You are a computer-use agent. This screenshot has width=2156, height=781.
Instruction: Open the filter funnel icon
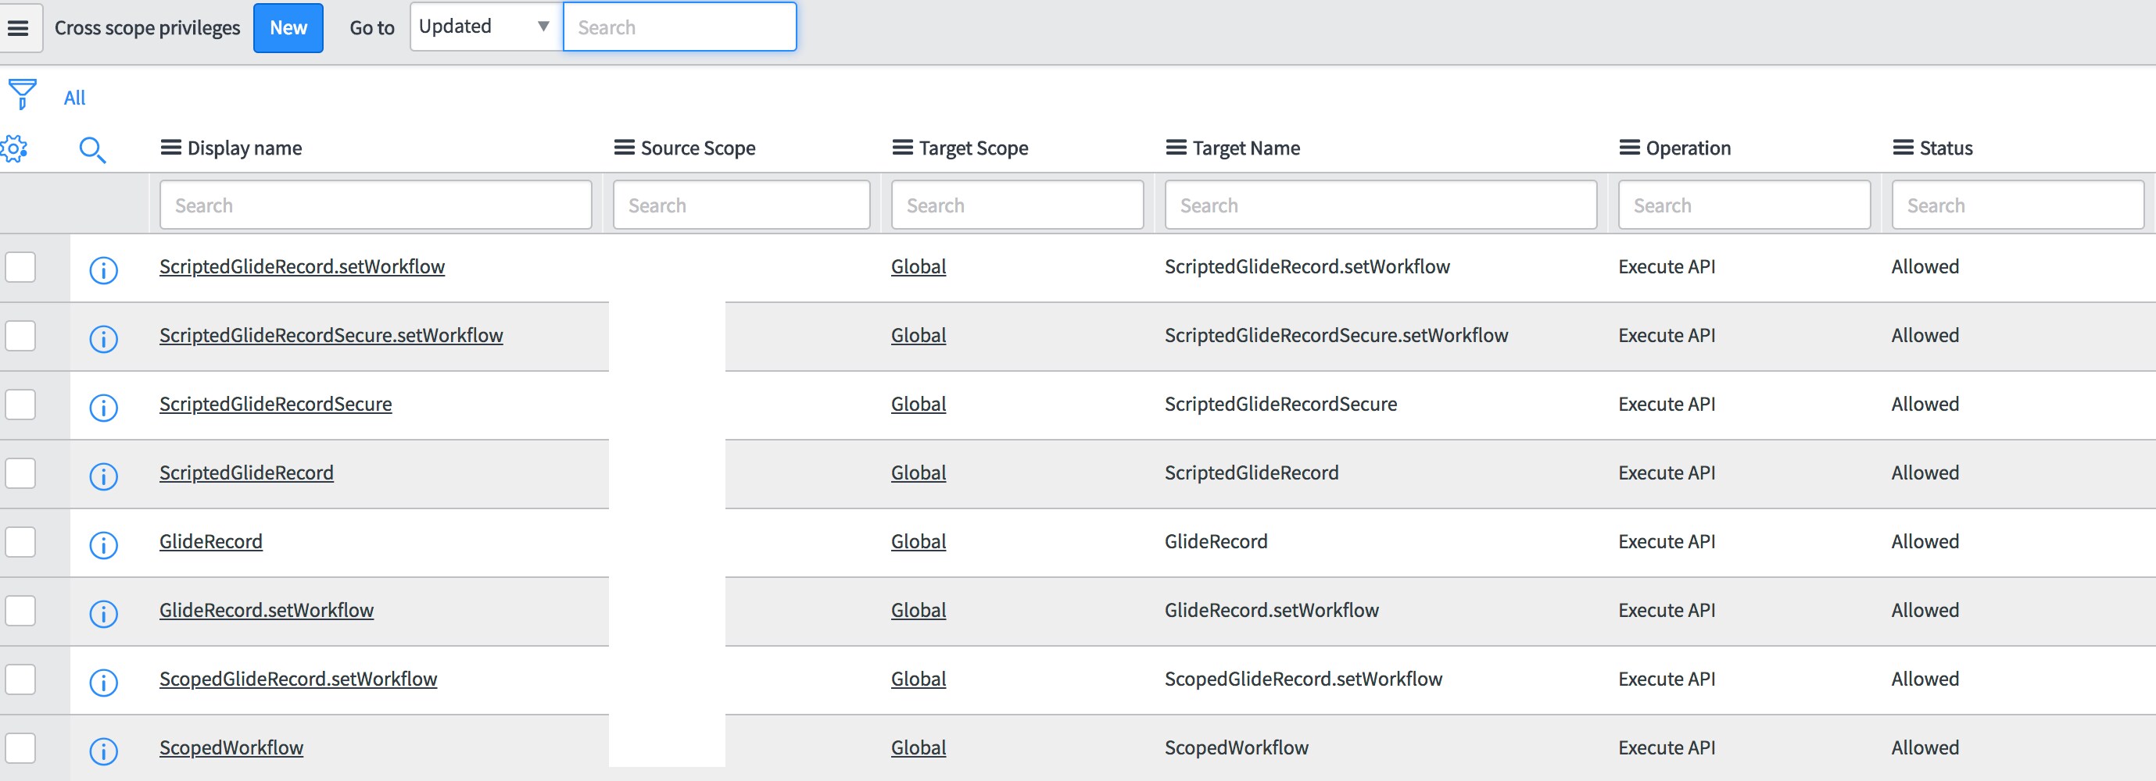[x=23, y=95]
